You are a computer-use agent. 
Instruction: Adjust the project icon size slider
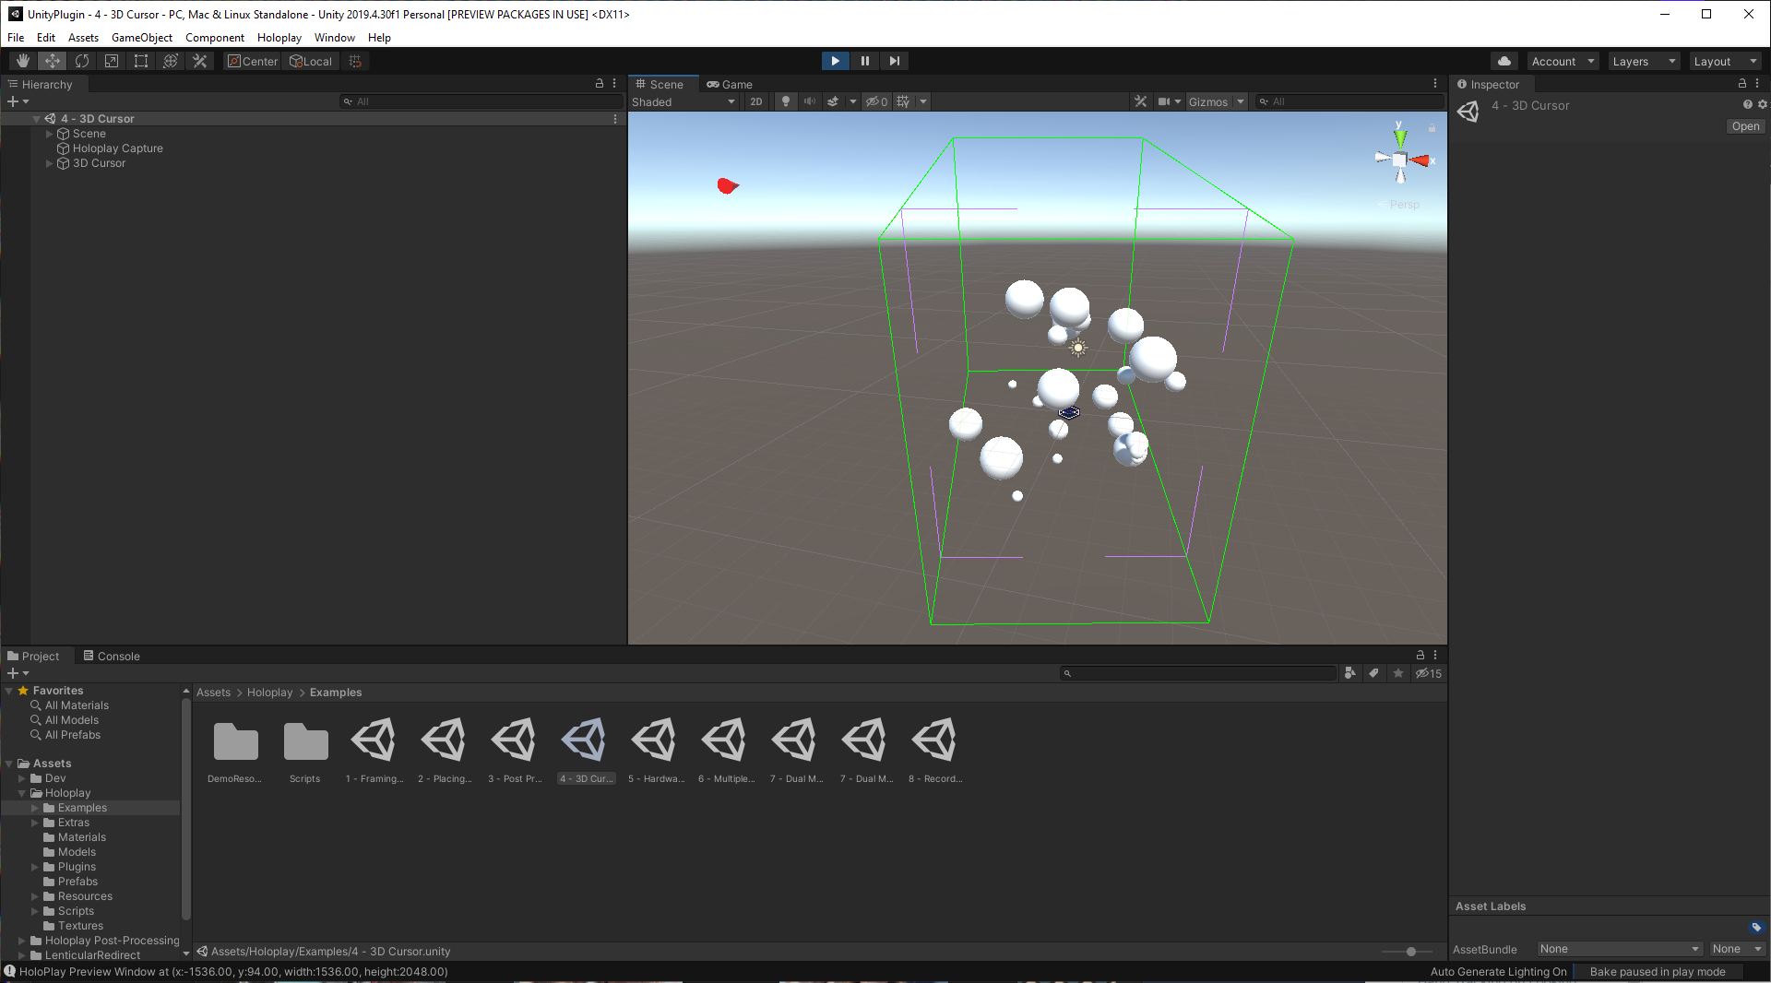tap(1410, 952)
